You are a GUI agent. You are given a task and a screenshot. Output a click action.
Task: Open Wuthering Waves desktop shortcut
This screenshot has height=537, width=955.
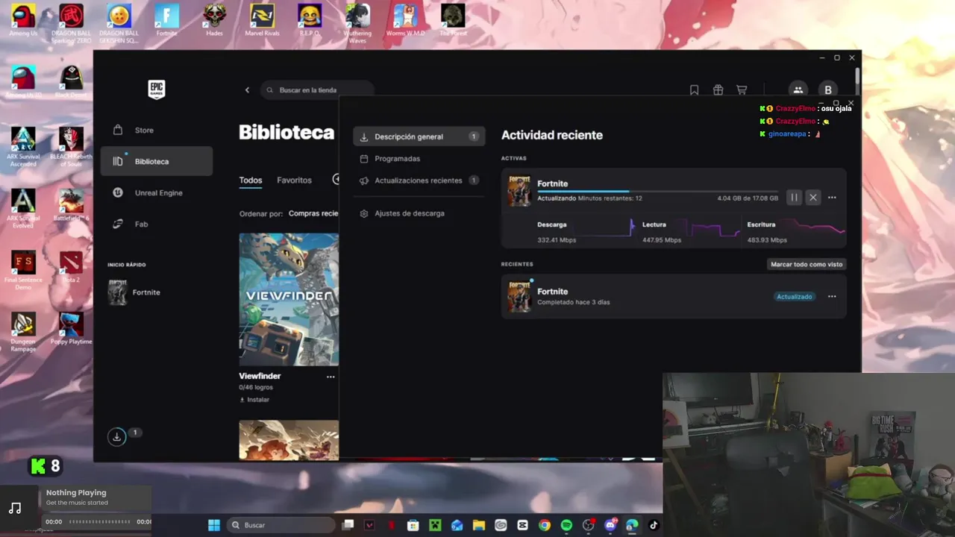(x=357, y=22)
